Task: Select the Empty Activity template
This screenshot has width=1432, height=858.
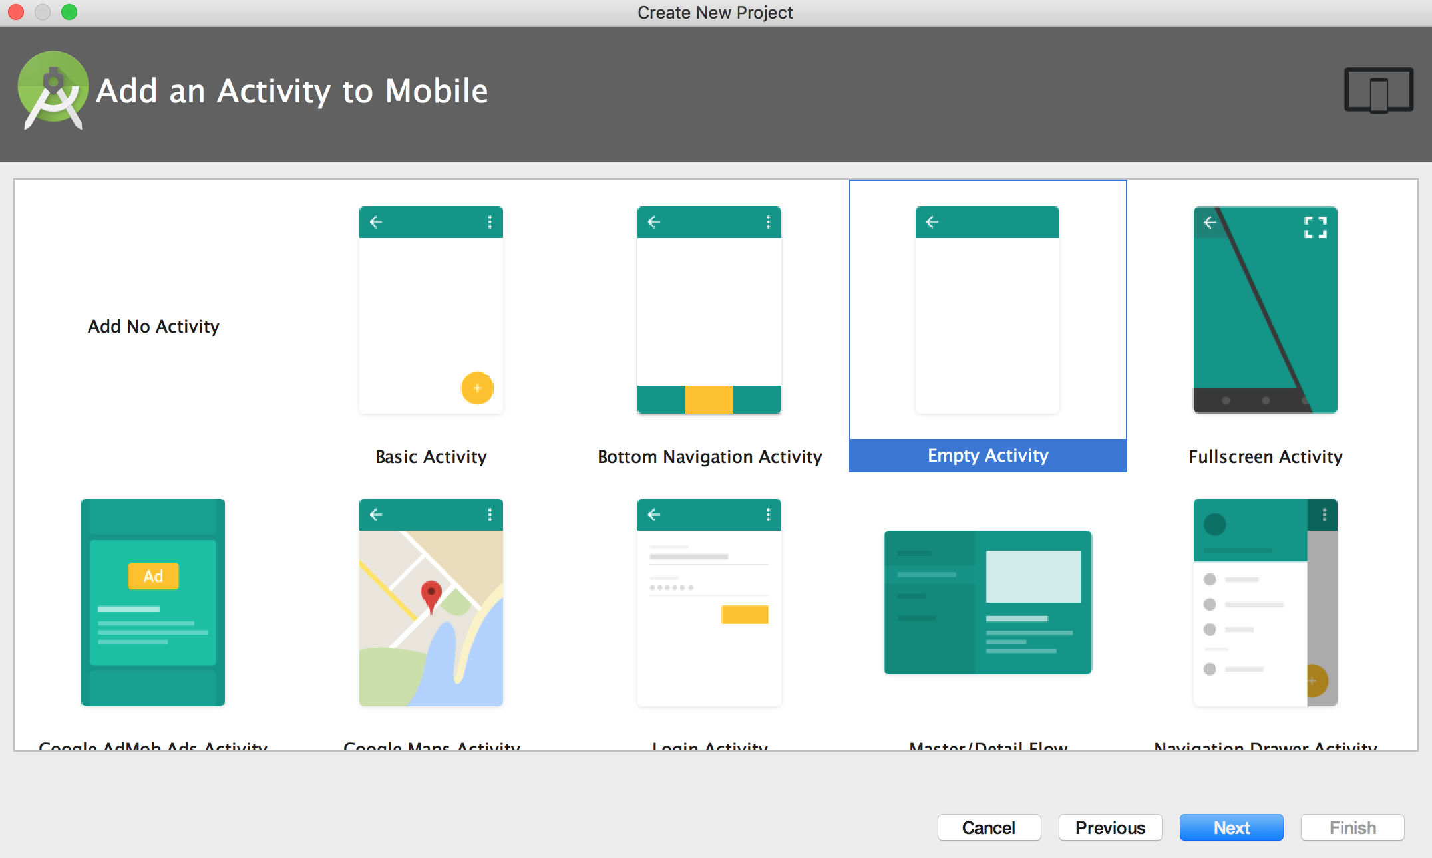Action: pyautogui.click(x=987, y=325)
